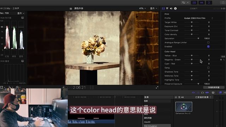Open the transform tool menu below scopes
226x127 pixels.
2,87
